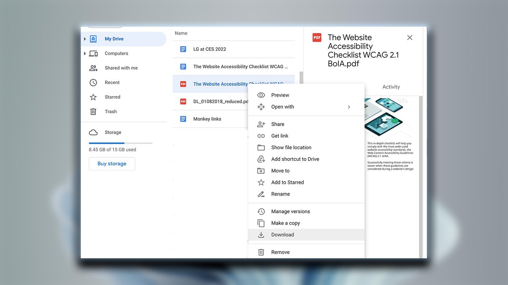This screenshot has height=285, width=508.
Task: Go to Recent files
Action: [x=112, y=82]
